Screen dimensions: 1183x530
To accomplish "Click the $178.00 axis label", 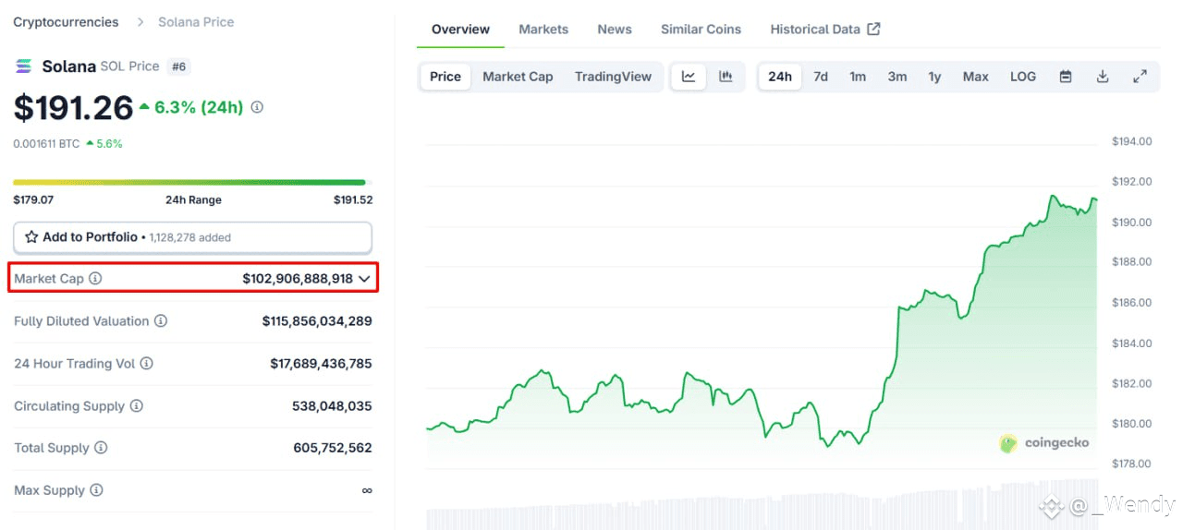I will coord(1131,464).
